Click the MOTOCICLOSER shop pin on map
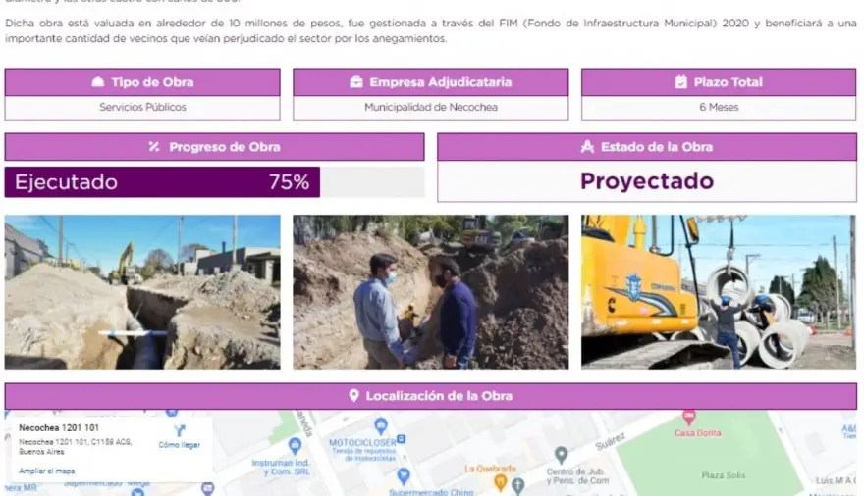This screenshot has height=496, width=864. click(380, 425)
